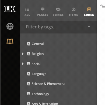
Task: Switch to the PLACES tab
Action: [43, 12]
